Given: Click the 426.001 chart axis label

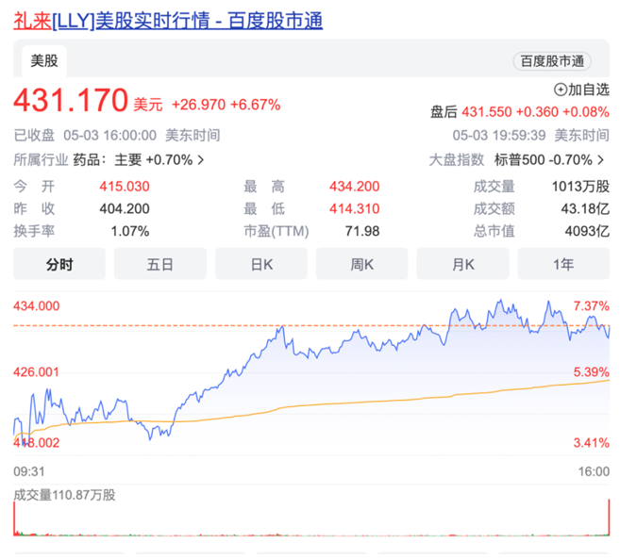Looking at the screenshot, I should (x=36, y=371).
